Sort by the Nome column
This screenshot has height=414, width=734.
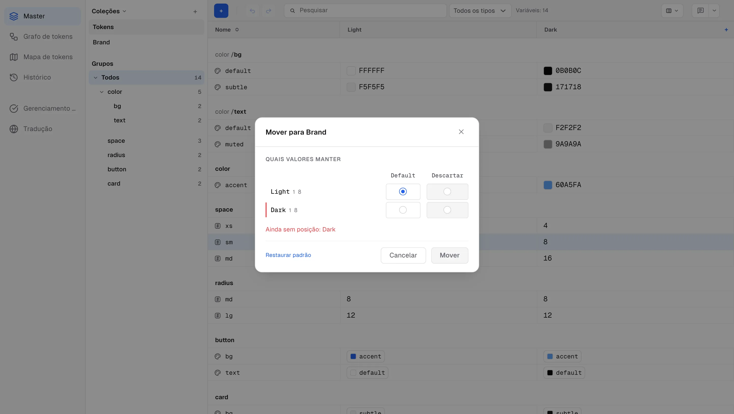pos(227,30)
